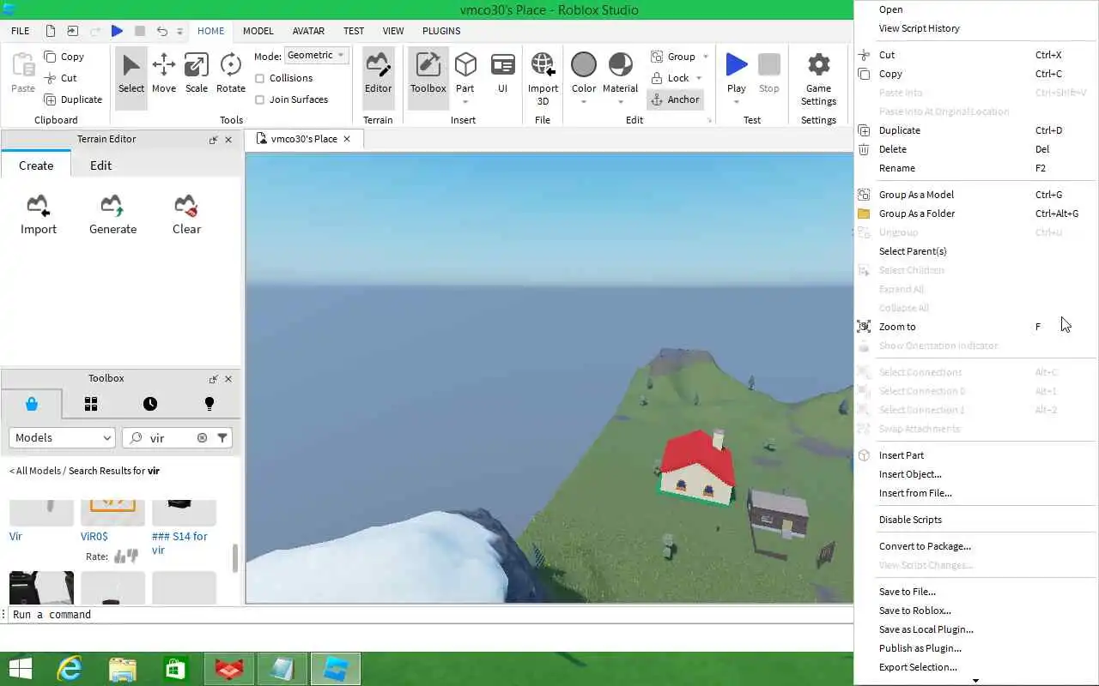Open the FILE menu
Viewport: 1099px width, 686px height.
pos(21,31)
